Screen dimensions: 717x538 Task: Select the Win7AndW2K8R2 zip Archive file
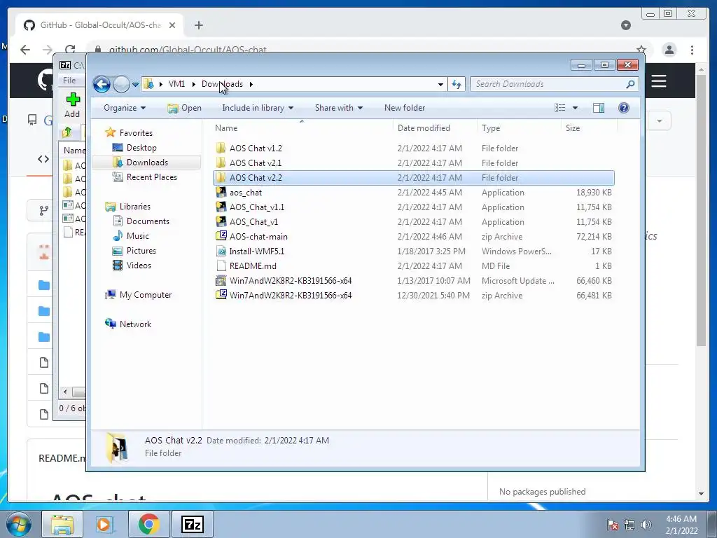413,295
